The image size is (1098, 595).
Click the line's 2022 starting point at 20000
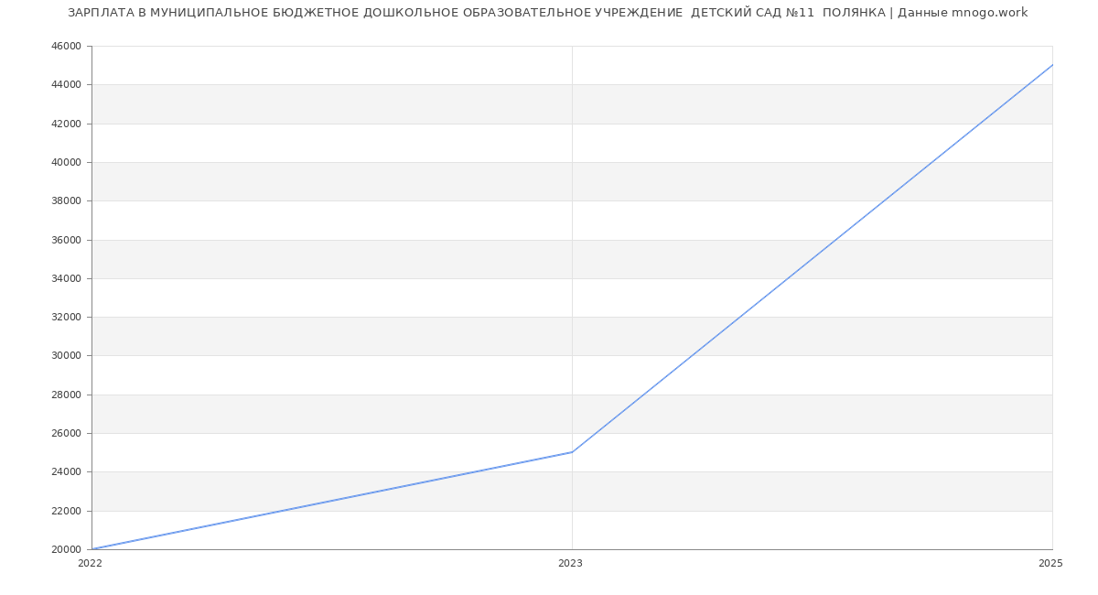click(x=91, y=549)
